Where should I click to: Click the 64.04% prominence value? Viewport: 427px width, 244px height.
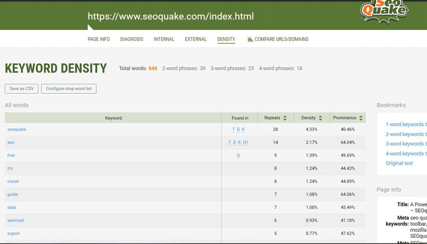coord(348,142)
